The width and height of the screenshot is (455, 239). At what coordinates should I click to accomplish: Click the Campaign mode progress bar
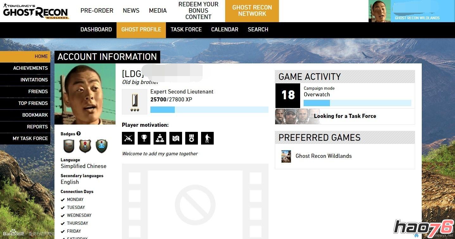click(x=357, y=103)
